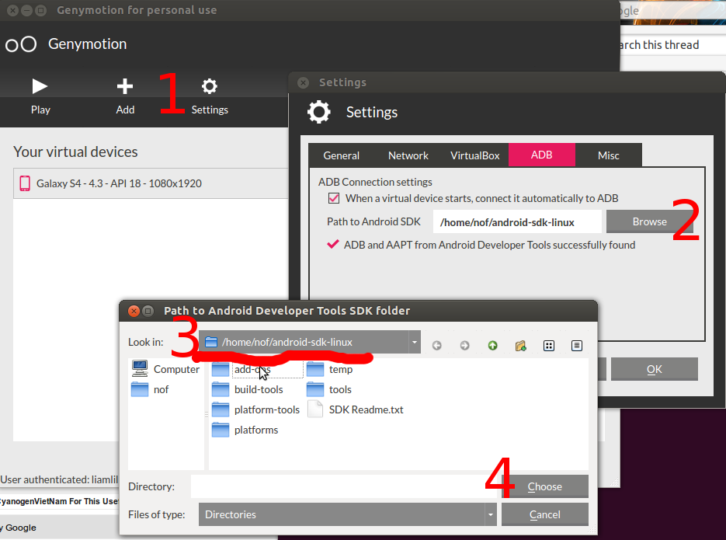Open the VirtualBox tab
Image resolution: width=726 pixels, height=540 pixels.
475,155
